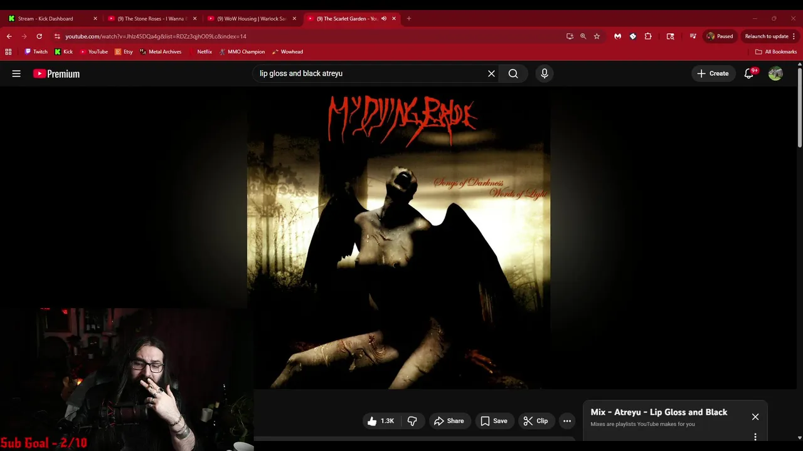Open MMO Champion bookmark
The width and height of the screenshot is (803, 451).
click(242, 52)
